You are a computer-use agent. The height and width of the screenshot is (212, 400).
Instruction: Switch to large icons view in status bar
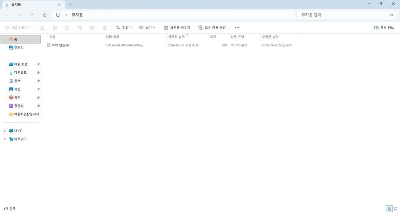(x=396, y=209)
